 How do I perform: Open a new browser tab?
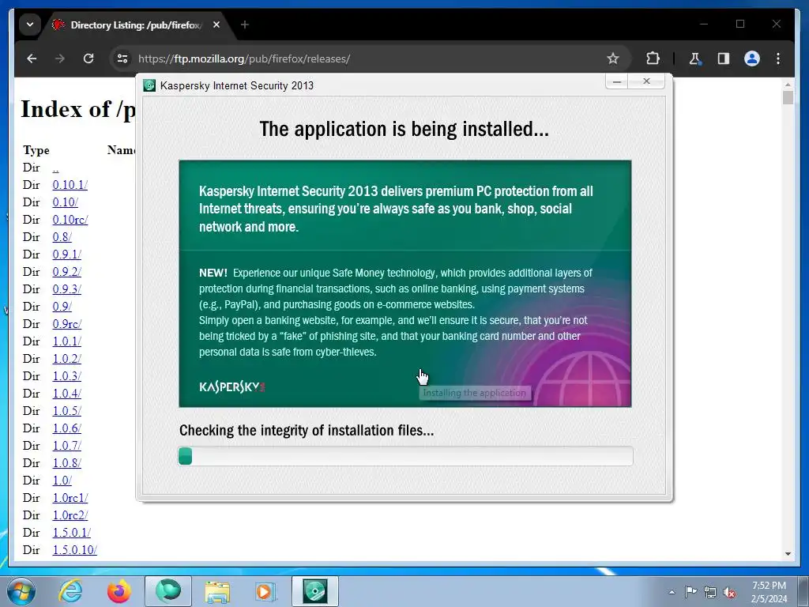(x=245, y=25)
